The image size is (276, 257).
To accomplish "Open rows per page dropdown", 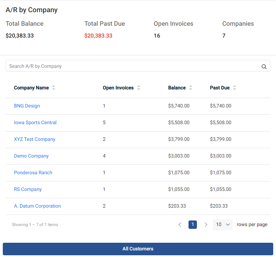I will click(x=223, y=225).
